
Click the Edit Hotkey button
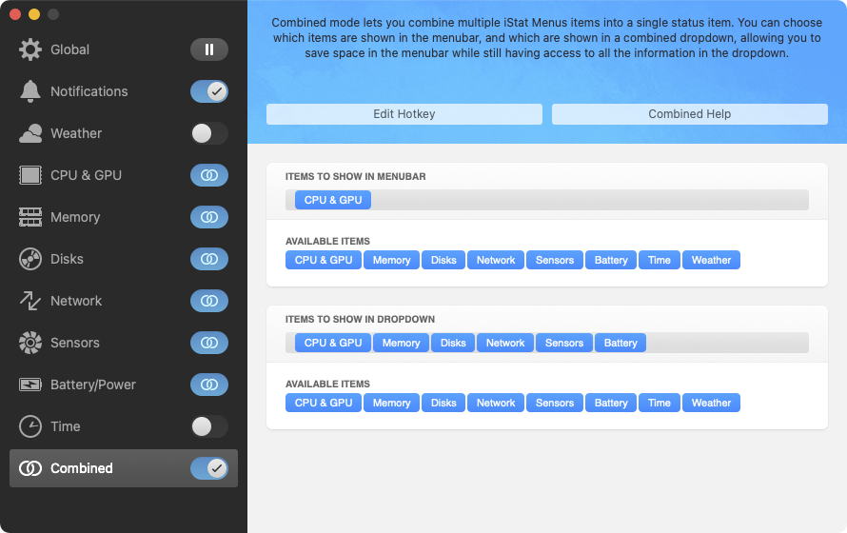(x=404, y=114)
